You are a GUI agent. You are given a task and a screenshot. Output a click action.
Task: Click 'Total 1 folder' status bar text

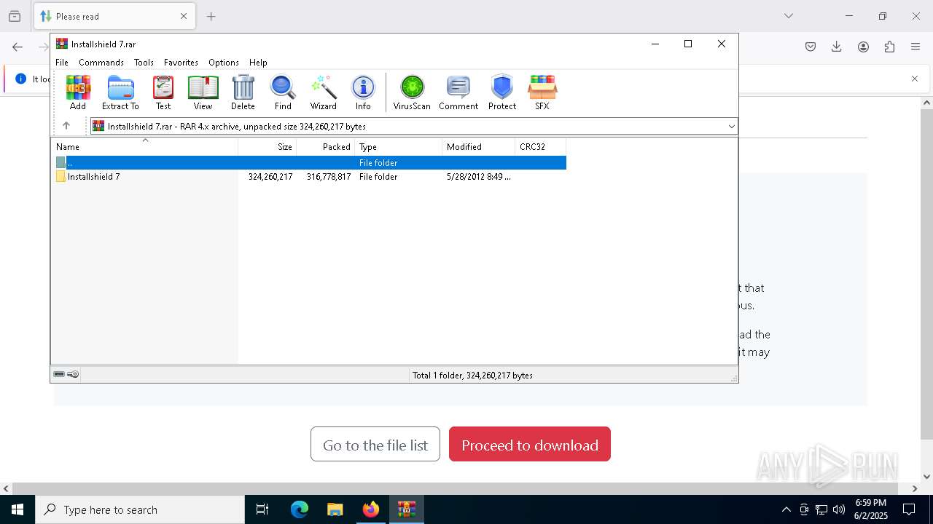point(472,376)
